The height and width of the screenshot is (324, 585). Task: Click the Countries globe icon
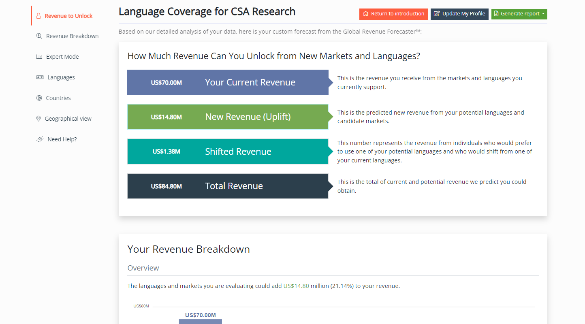(x=39, y=98)
